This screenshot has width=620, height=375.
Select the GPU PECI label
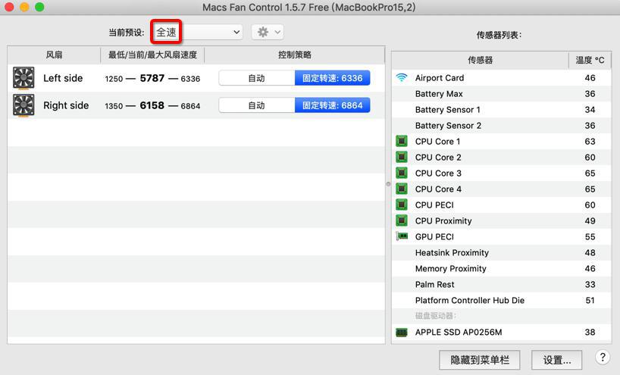point(434,236)
